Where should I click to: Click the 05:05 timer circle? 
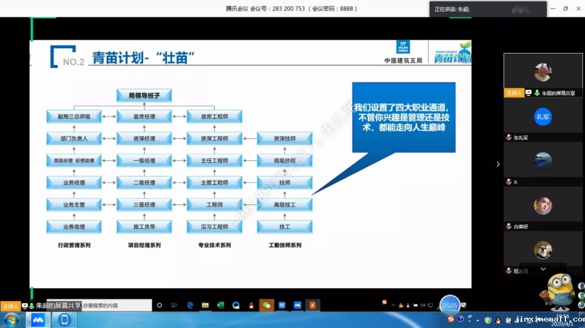450,305
